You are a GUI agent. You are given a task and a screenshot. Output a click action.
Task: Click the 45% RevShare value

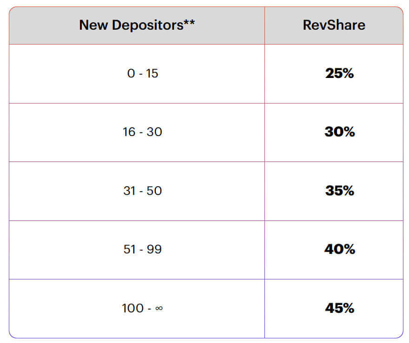[339, 308]
